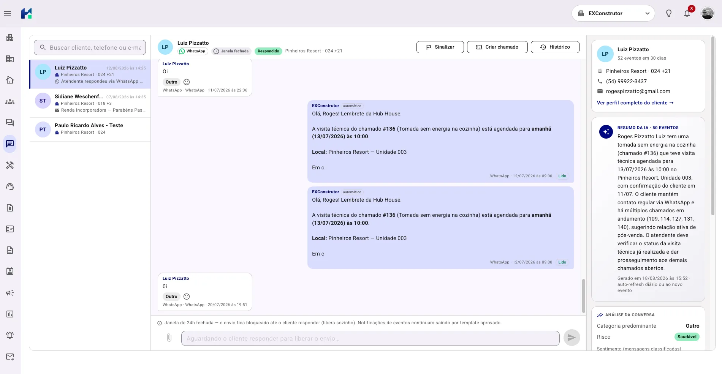The image size is (722, 374).
Task: Click the paperclip attachment icon
Action: (x=169, y=338)
